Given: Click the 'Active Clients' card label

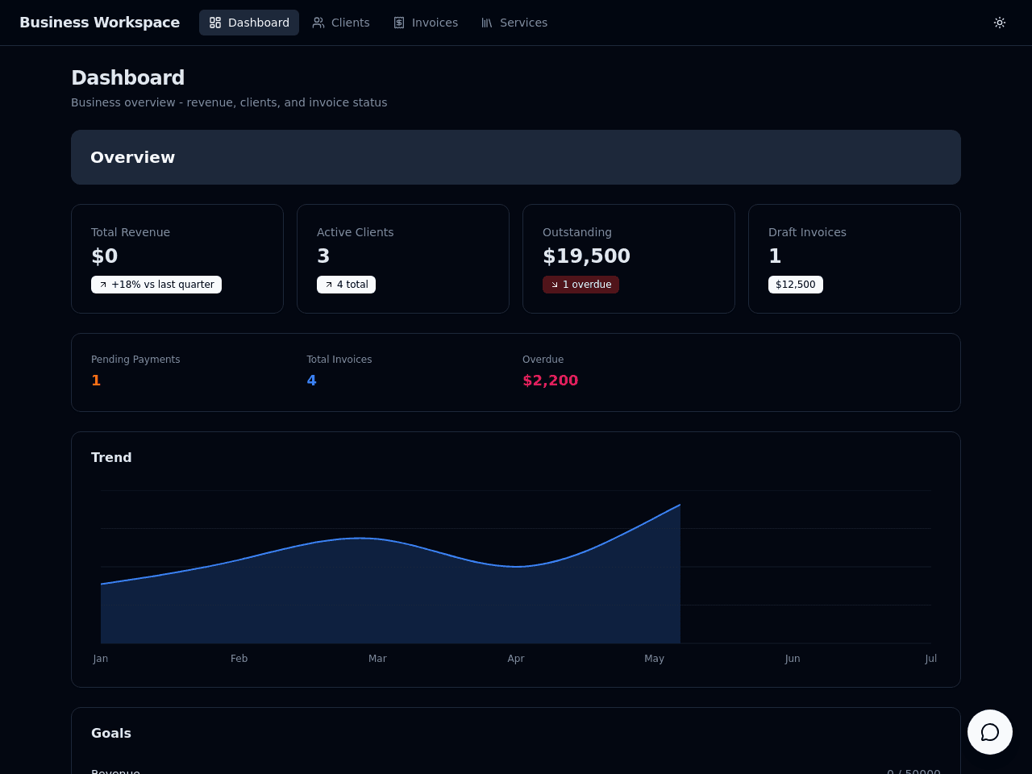Looking at the screenshot, I should 356,232.
